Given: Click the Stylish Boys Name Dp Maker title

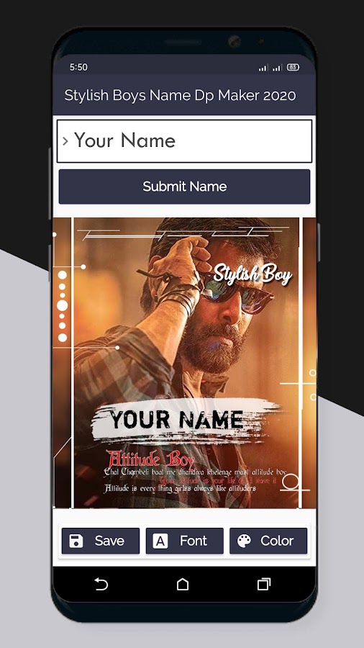Looking at the screenshot, I should [180, 95].
